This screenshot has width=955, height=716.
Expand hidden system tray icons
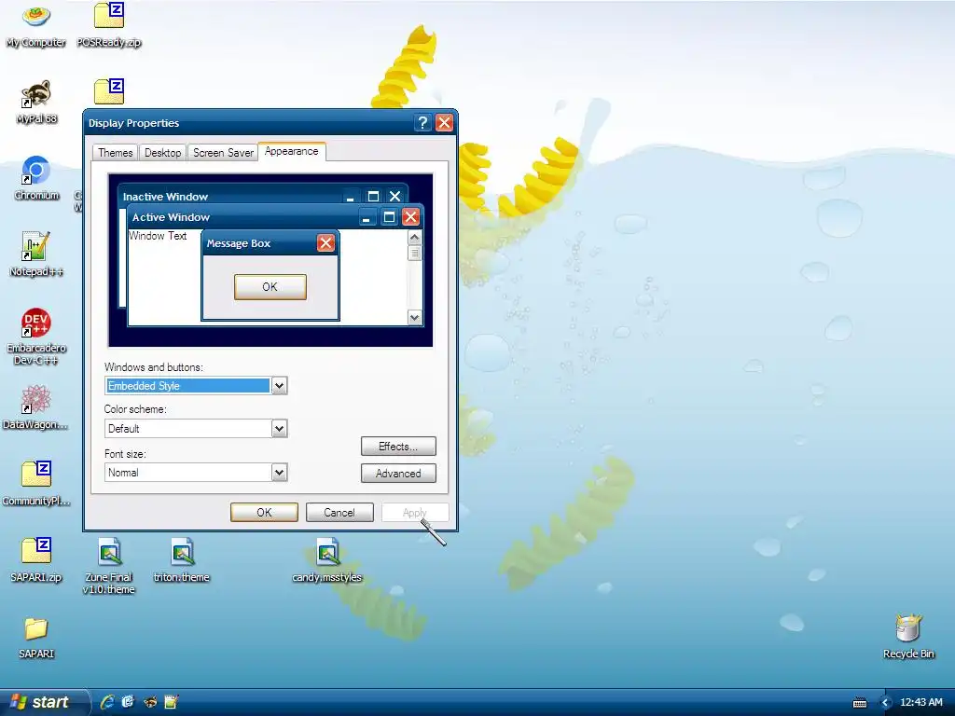(886, 703)
